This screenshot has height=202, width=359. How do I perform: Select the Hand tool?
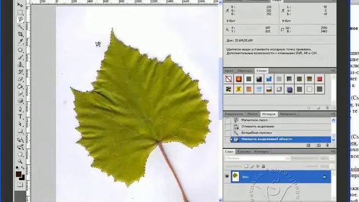tap(20, 154)
